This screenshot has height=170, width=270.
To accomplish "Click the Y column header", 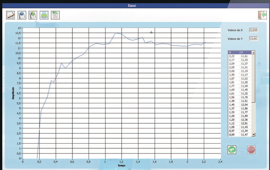I will tap(246, 52).
